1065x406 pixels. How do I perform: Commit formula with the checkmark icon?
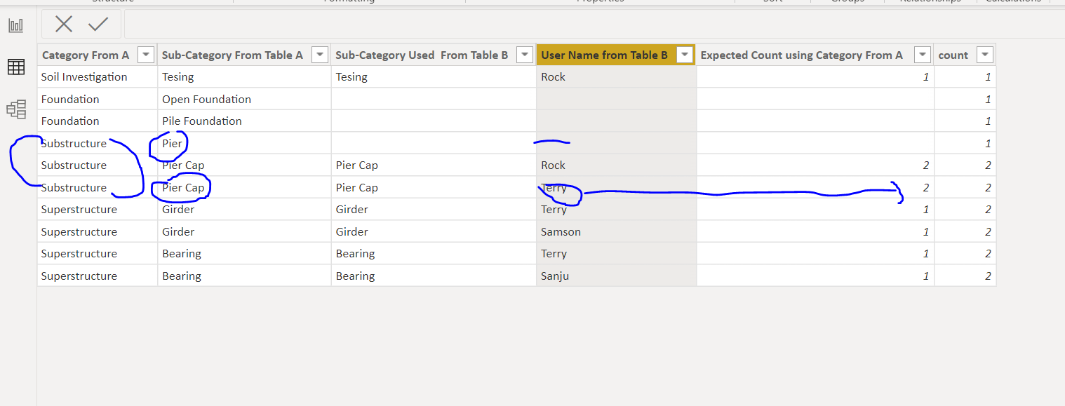click(x=98, y=25)
